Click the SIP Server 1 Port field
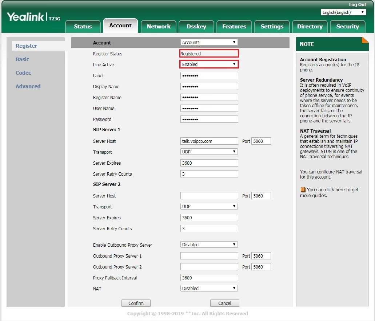The image size is (375, 321). coord(261,141)
